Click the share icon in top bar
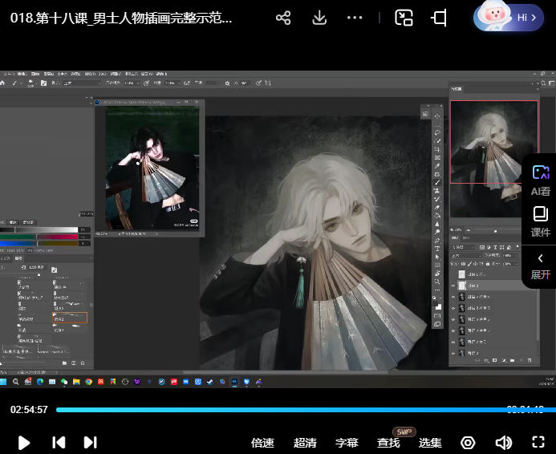556x454 pixels. click(x=282, y=18)
